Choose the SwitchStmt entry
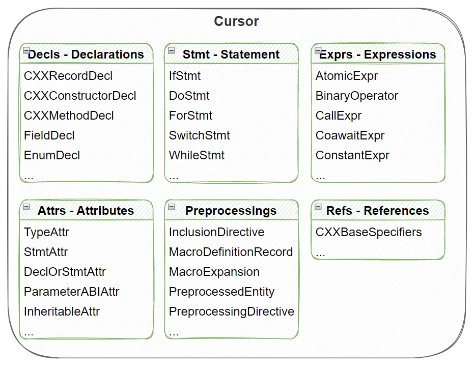 (x=200, y=135)
